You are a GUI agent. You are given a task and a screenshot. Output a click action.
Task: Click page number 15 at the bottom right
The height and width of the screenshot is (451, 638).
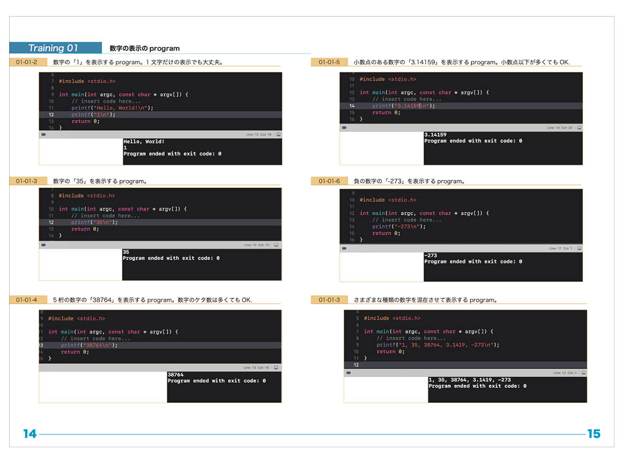tap(594, 434)
